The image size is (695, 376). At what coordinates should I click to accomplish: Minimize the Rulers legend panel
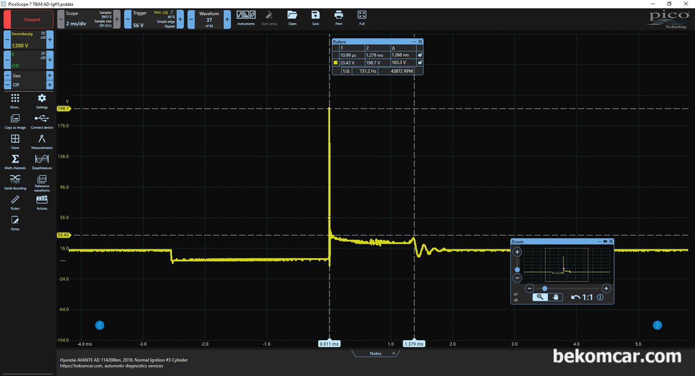[x=414, y=42]
